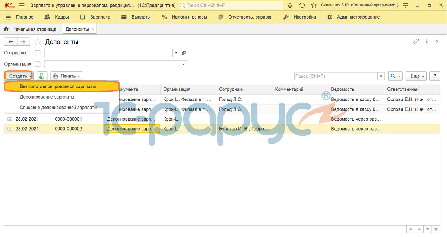The width and height of the screenshot is (447, 237).
Task: Sort by Организация column header
Action: tap(188, 89)
